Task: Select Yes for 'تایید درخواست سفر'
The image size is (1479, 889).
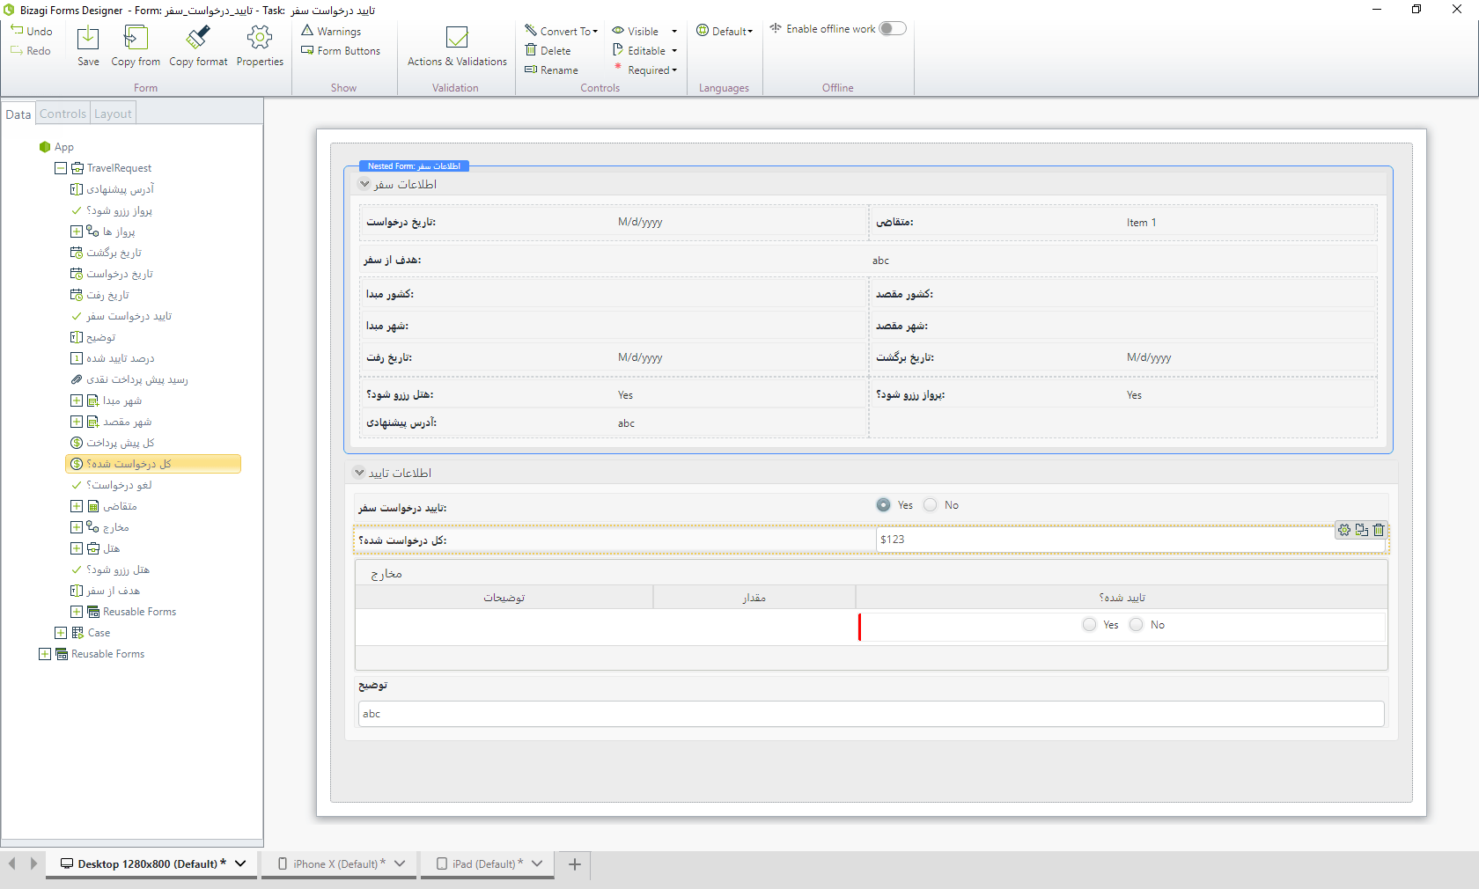Action: click(883, 505)
